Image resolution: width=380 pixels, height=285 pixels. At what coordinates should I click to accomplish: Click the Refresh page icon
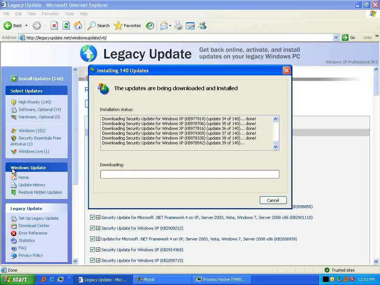(x=66, y=26)
